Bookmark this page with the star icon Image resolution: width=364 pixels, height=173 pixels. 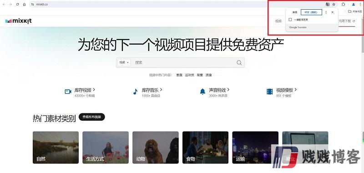pos(334,5)
